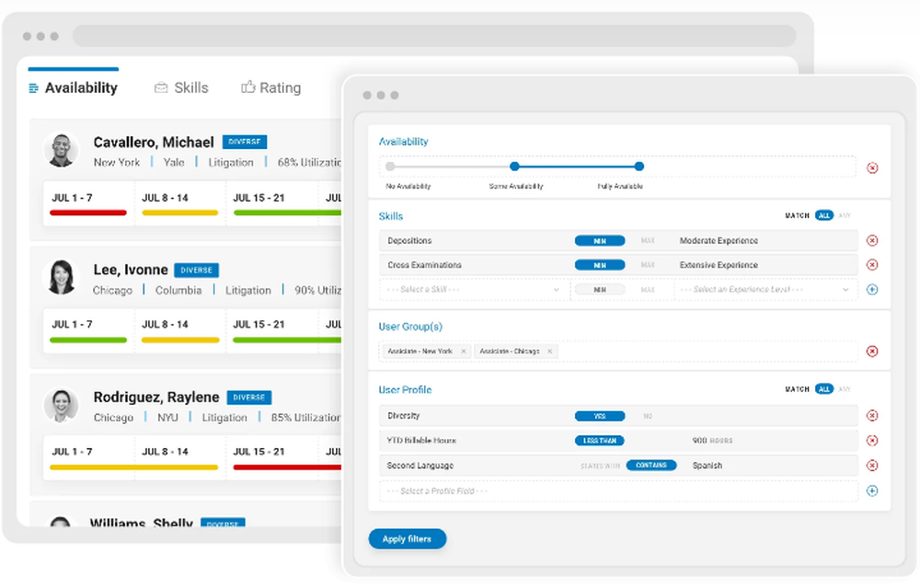Open the Select a Profile Field dropdown
Screen dimensions: 920x587
pyautogui.click(x=618, y=490)
